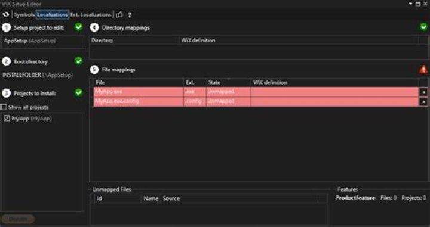Image resolution: width=430 pixels, height=227 pixels.
Task: Switch to the Localizations tab
Action: (53, 15)
